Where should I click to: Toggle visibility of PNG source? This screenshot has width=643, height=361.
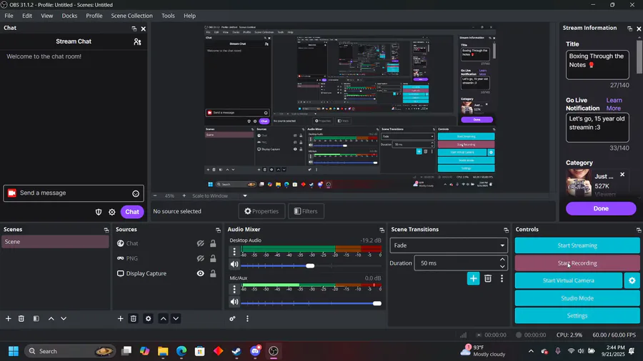(201, 258)
